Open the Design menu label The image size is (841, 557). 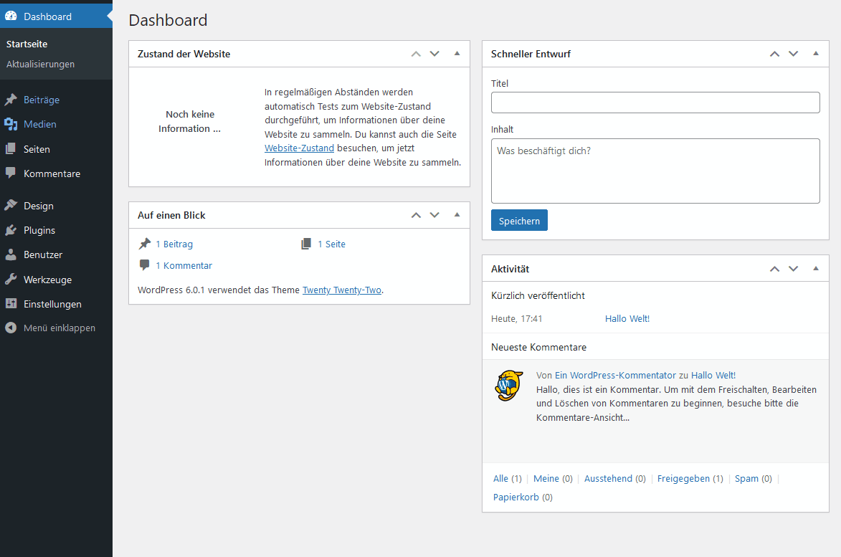39,206
